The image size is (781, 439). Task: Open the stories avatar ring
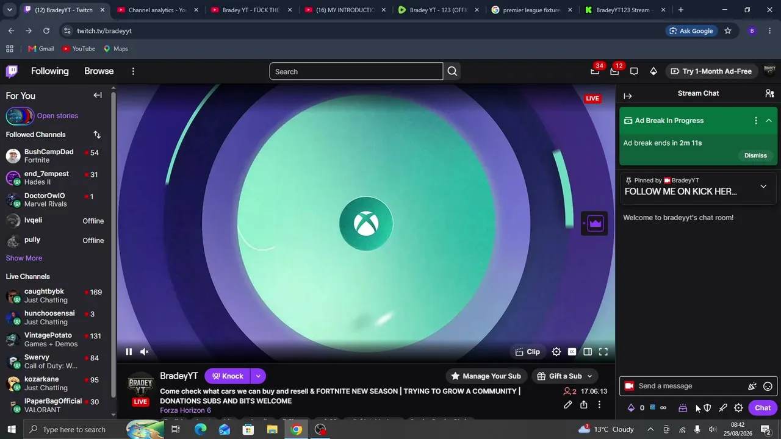pyautogui.click(x=20, y=116)
